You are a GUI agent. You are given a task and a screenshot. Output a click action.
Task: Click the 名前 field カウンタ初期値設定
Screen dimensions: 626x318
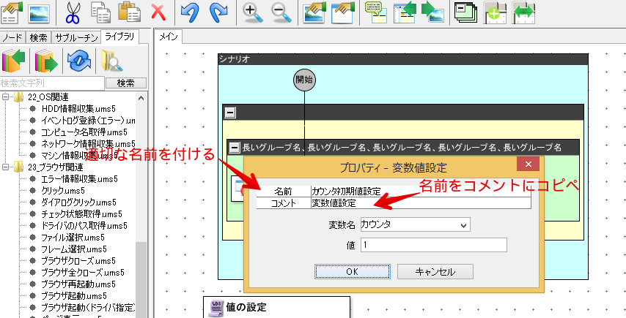[421, 192]
